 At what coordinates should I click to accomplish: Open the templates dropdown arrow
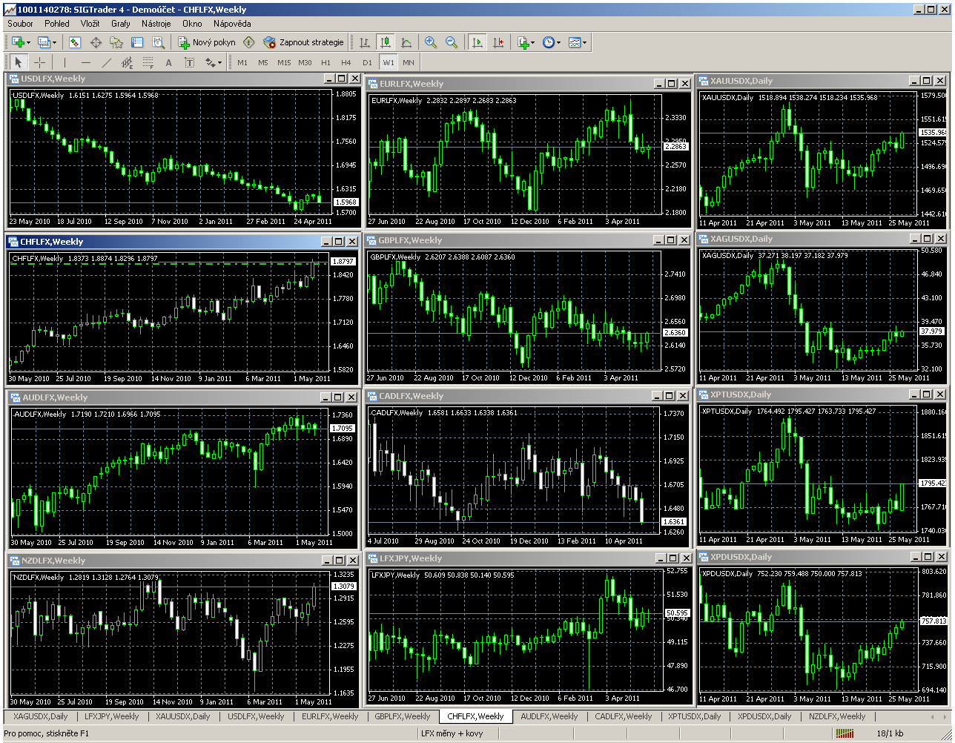click(x=585, y=42)
